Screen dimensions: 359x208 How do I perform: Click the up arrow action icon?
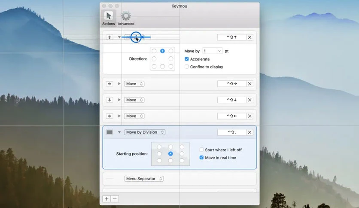[110, 37]
